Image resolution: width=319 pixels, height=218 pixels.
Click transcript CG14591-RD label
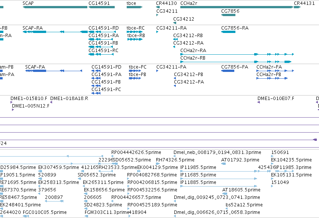(103, 28)
